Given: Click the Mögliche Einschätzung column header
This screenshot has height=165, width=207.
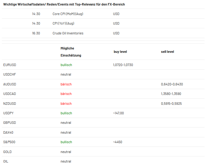Looking at the screenshot, I should 71,52.
